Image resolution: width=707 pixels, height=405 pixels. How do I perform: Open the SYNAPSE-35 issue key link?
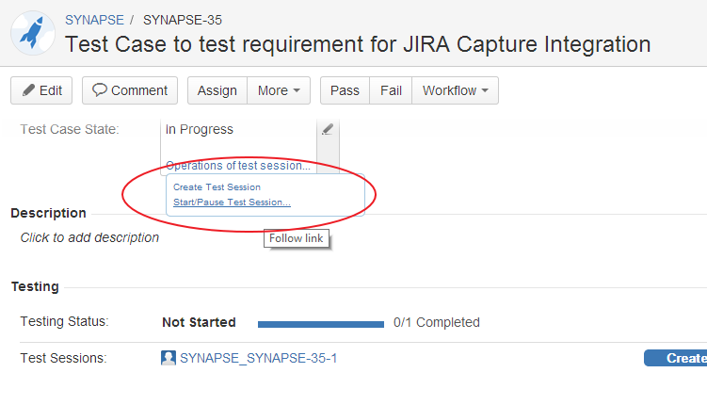click(183, 20)
